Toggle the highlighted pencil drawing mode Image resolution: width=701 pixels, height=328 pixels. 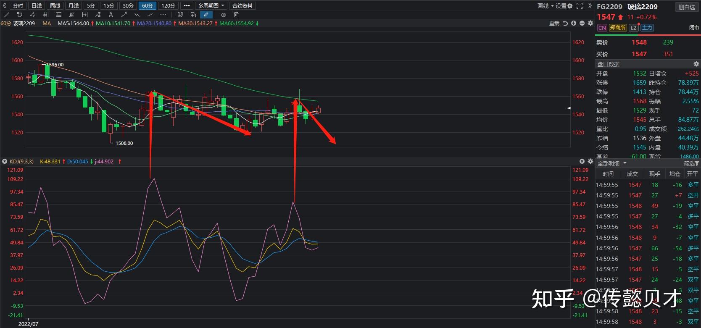[x=206, y=15]
